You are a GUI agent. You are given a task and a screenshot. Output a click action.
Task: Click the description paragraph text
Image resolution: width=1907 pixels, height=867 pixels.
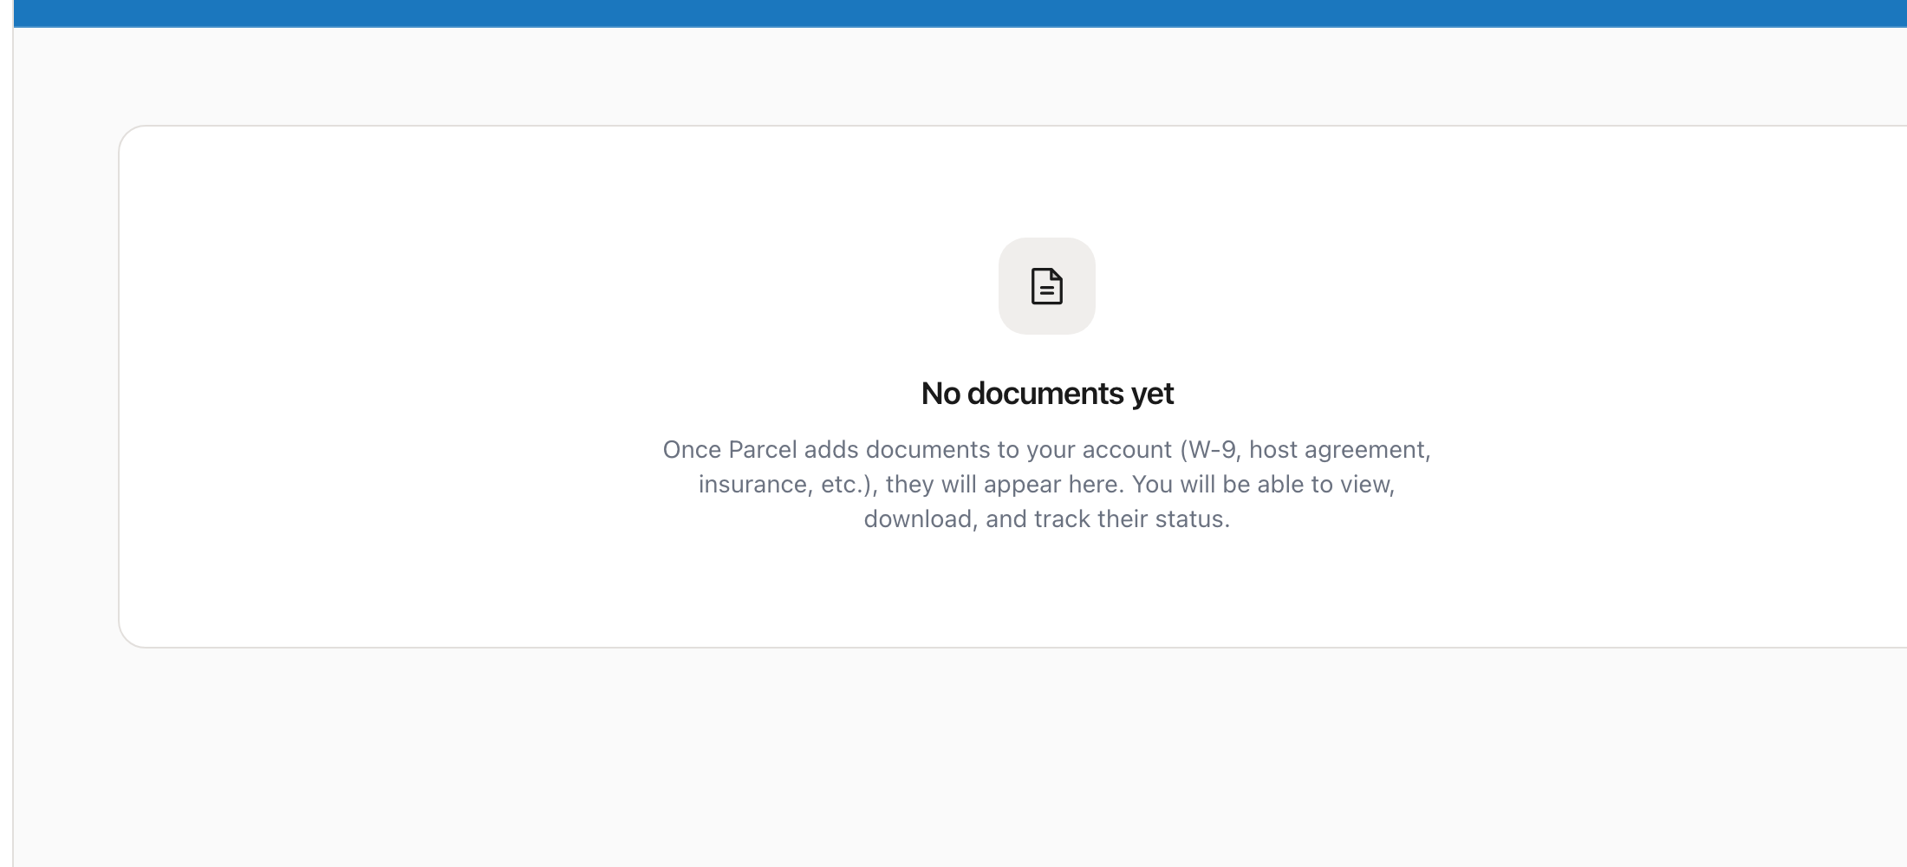1046,484
